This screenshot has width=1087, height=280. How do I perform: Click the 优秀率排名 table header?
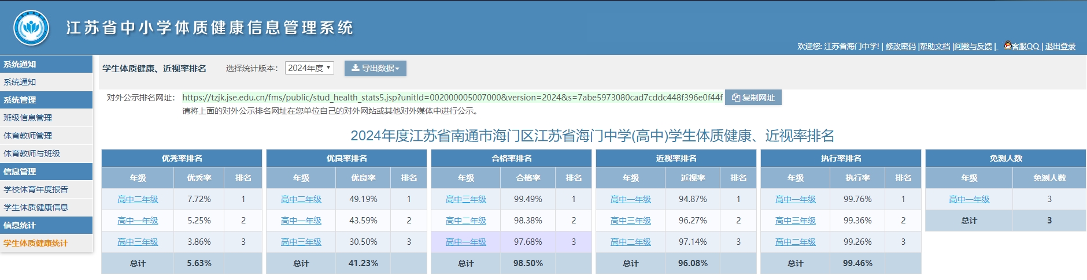[x=182, y=158]
